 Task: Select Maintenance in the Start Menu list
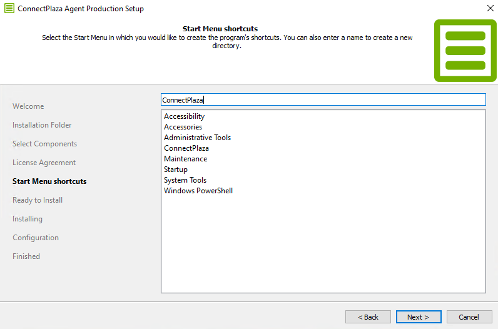[x=185, y=159]
